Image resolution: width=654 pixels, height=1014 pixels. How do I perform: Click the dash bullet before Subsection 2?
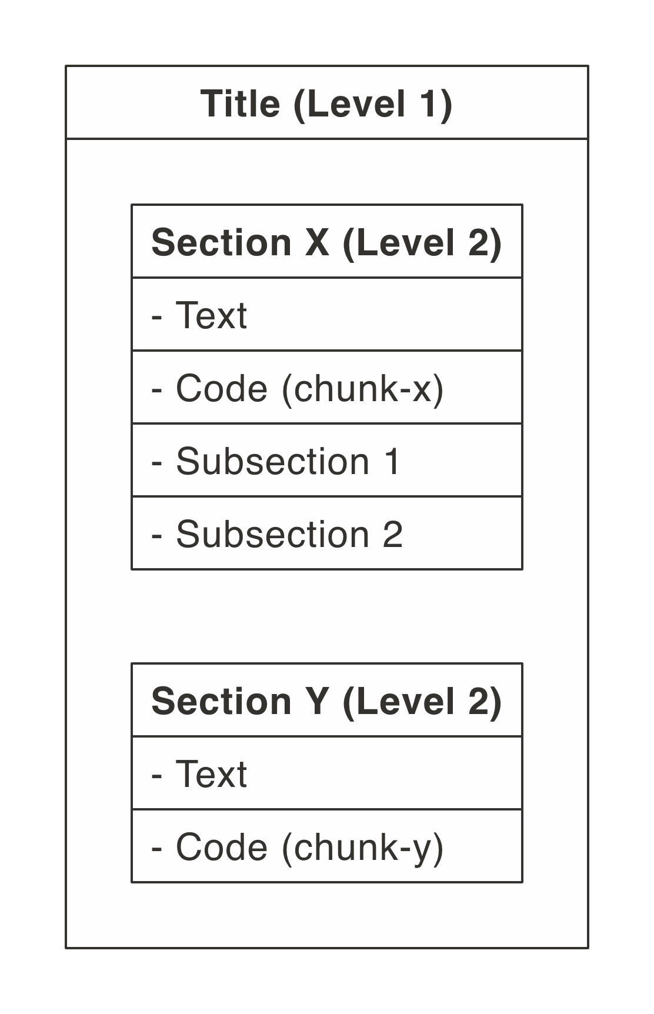point(156,535)
